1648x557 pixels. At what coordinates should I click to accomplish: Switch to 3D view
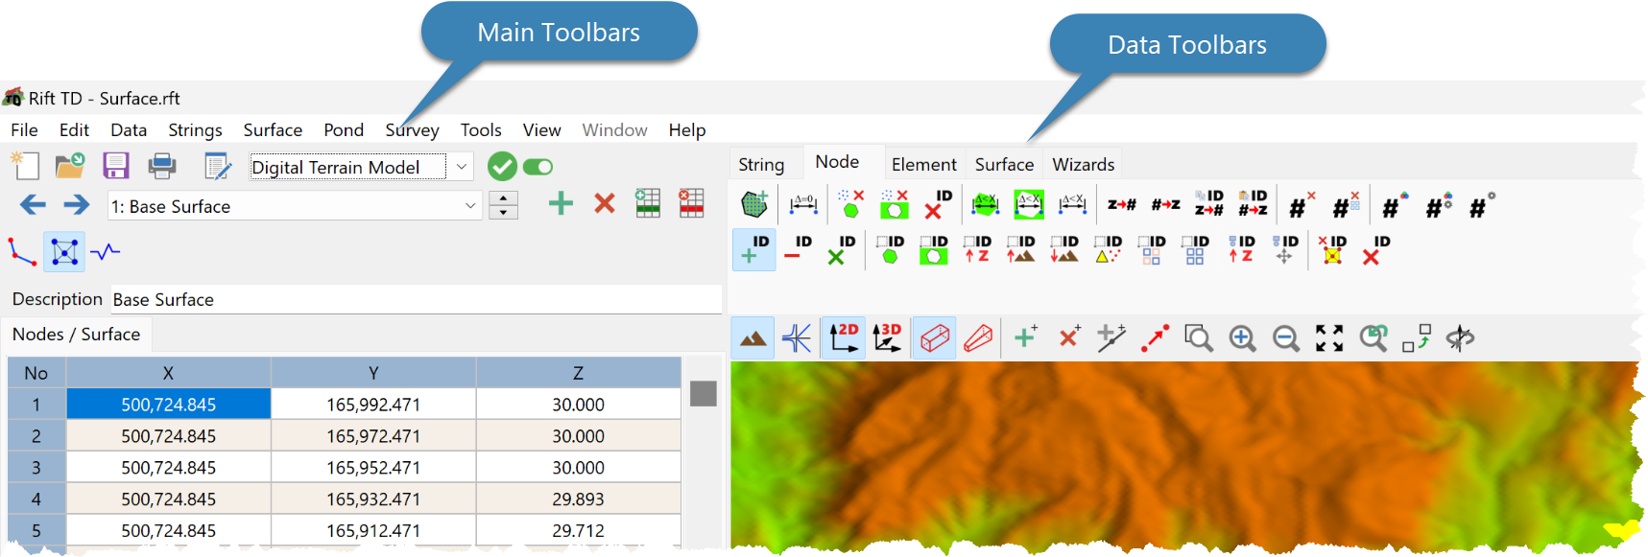coord(888,337)
